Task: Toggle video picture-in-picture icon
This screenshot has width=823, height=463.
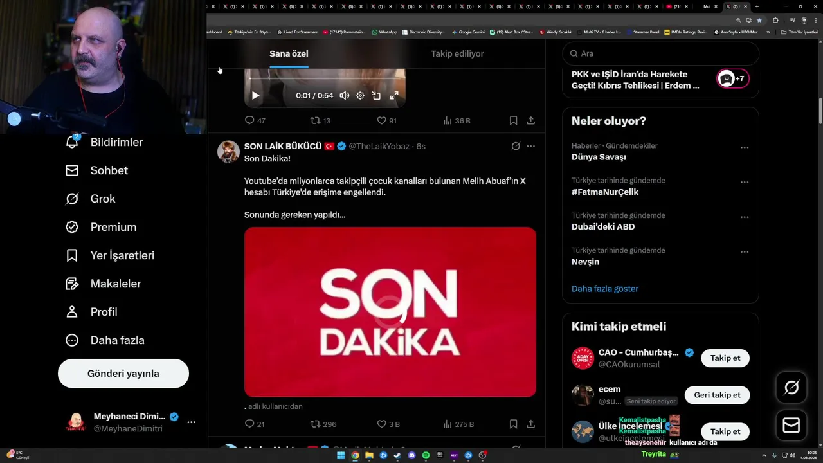Action: pyautogui.click(x=376, y=95)
